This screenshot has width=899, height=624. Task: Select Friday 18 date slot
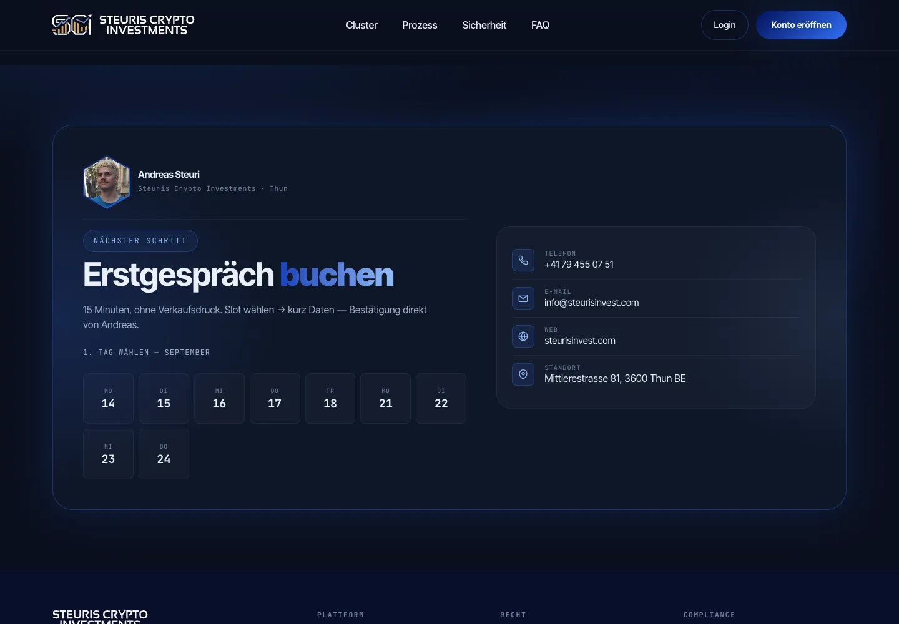[x=330, y=398]
